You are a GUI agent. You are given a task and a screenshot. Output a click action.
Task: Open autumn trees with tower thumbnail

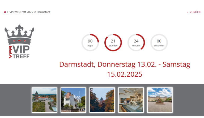point(102,100)
